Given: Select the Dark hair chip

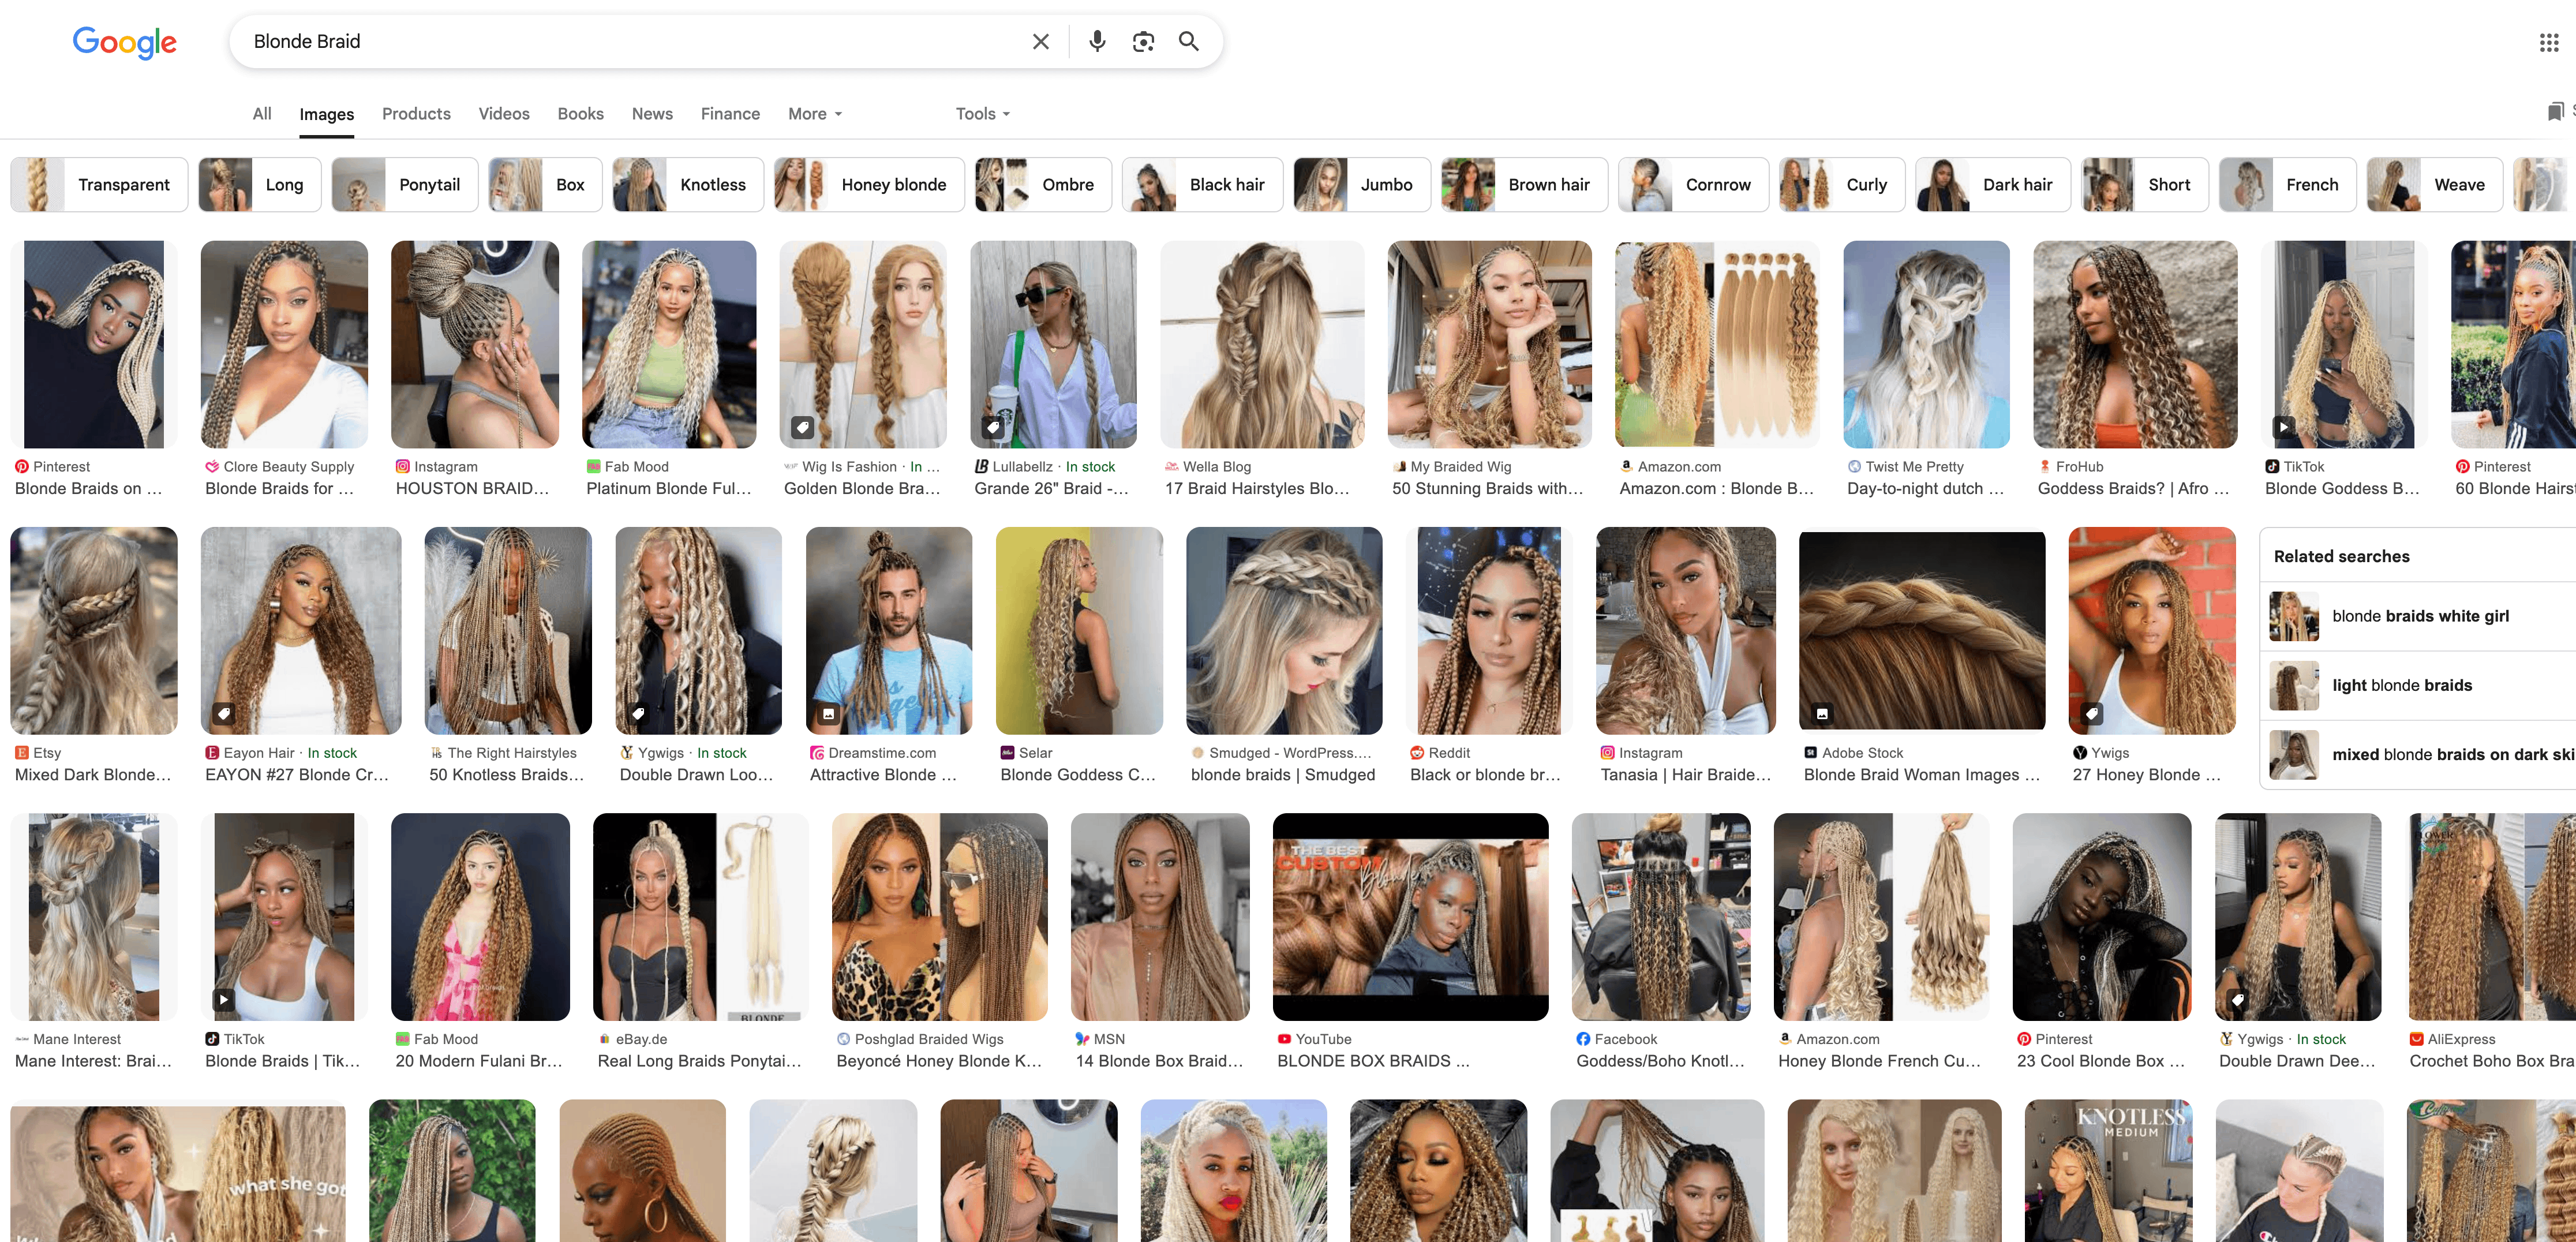Looking at the screenshot, I should 1993,185.
